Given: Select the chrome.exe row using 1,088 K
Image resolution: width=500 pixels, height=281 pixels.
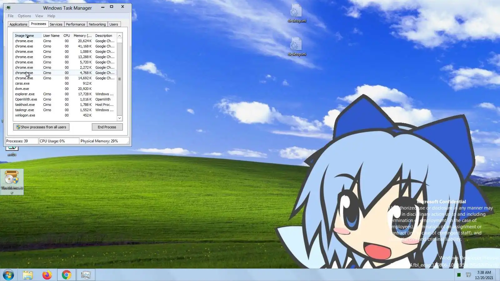Looking at the screenshot, I should tap(65, 52).
